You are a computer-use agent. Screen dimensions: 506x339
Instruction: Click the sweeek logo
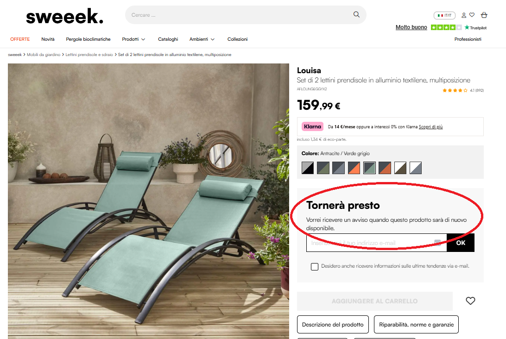click(65, 16)
